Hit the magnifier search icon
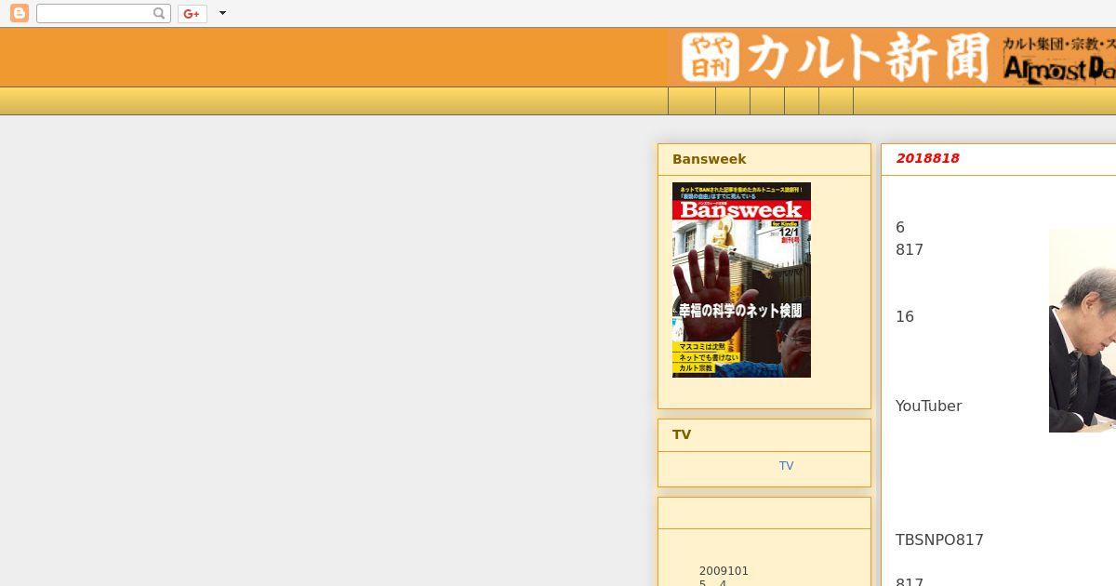 [160, 13]
